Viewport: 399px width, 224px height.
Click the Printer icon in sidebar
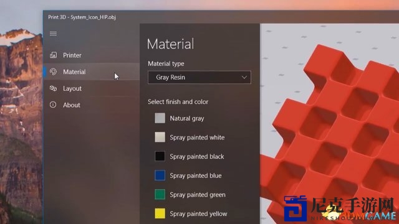54,55
